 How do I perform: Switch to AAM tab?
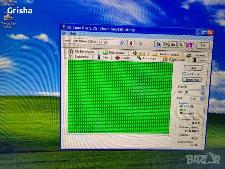coord(139,53)
